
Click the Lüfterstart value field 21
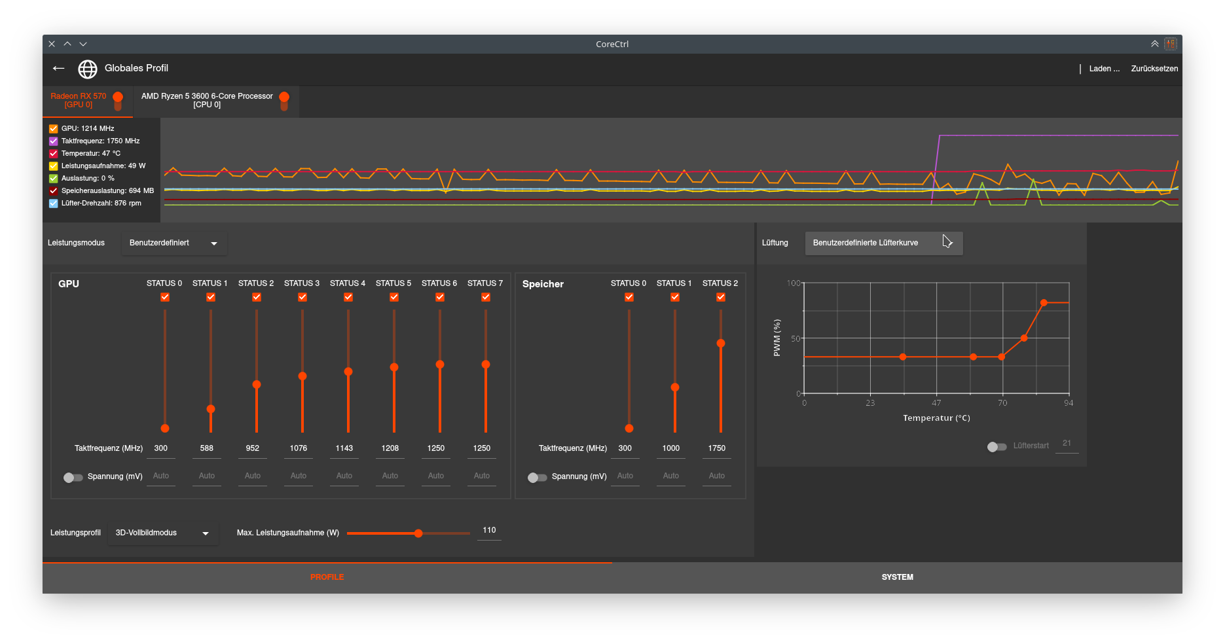tap(1067, 444)
